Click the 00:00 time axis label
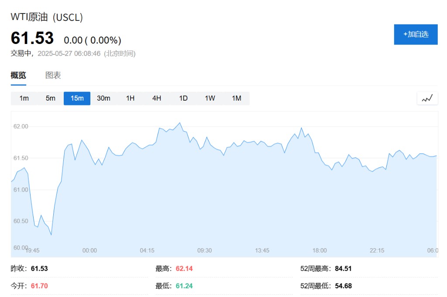Viewport: 447px width, 297px height. point(89,250)
